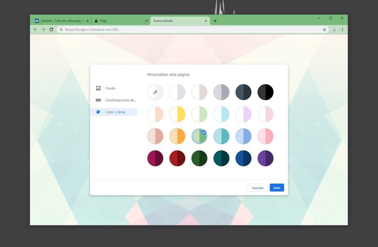Screen dimensions: 378x247
Task: Click the bookmark star in the address bar
Action: click(324, 30)
